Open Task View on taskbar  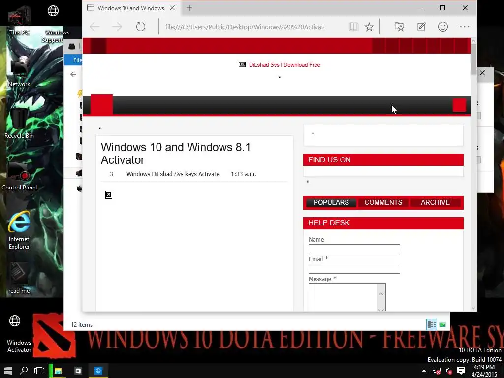click(39, 371)
